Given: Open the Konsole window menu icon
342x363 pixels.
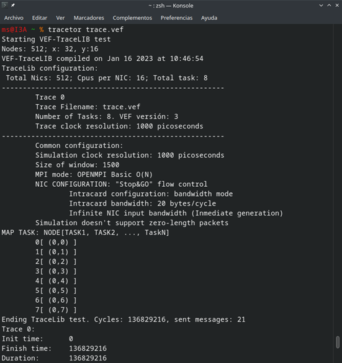Looking at the screenshot, I should point(4,5).
